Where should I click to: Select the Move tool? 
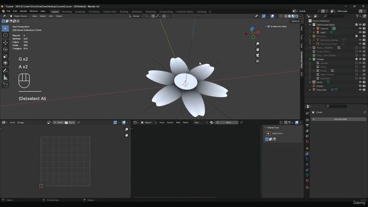tap(5, 43)
